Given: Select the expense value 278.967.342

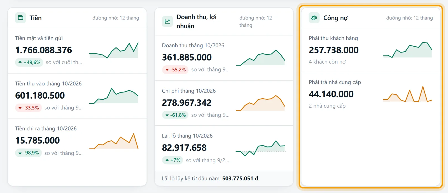Looking at the screenshot, I should point(187,103).
